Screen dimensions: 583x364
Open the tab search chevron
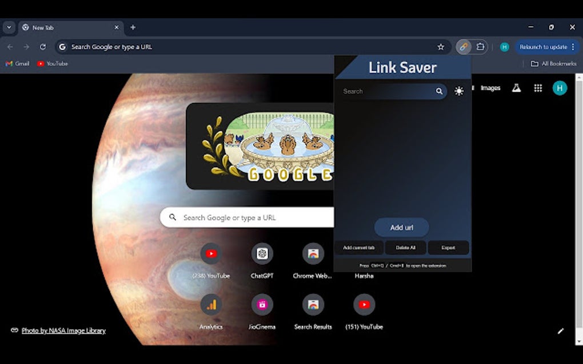coord(9,27)
